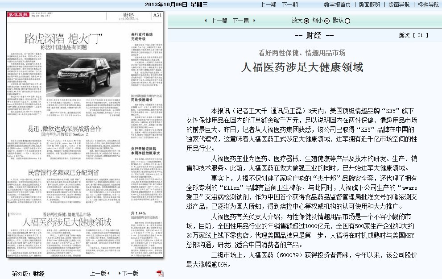Click the right arrow next to 下一版
This screenshot has width=442, height=279.
120,273
